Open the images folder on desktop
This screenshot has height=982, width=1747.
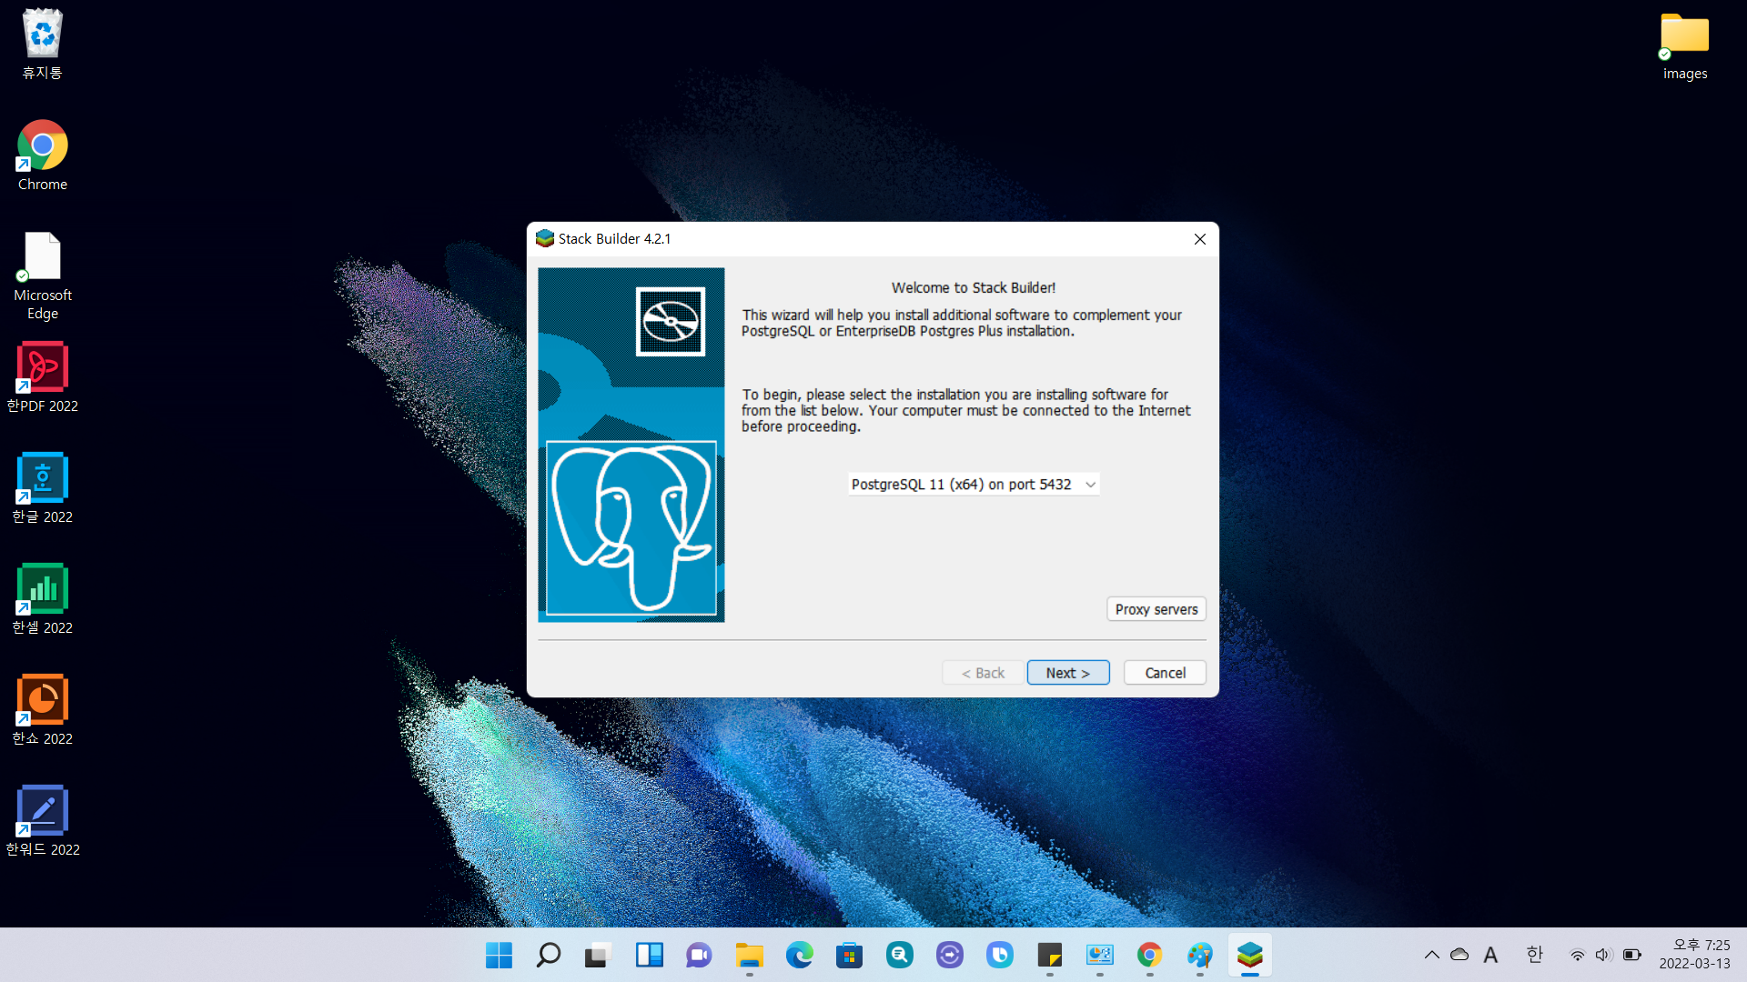(x=1684, y=36)
